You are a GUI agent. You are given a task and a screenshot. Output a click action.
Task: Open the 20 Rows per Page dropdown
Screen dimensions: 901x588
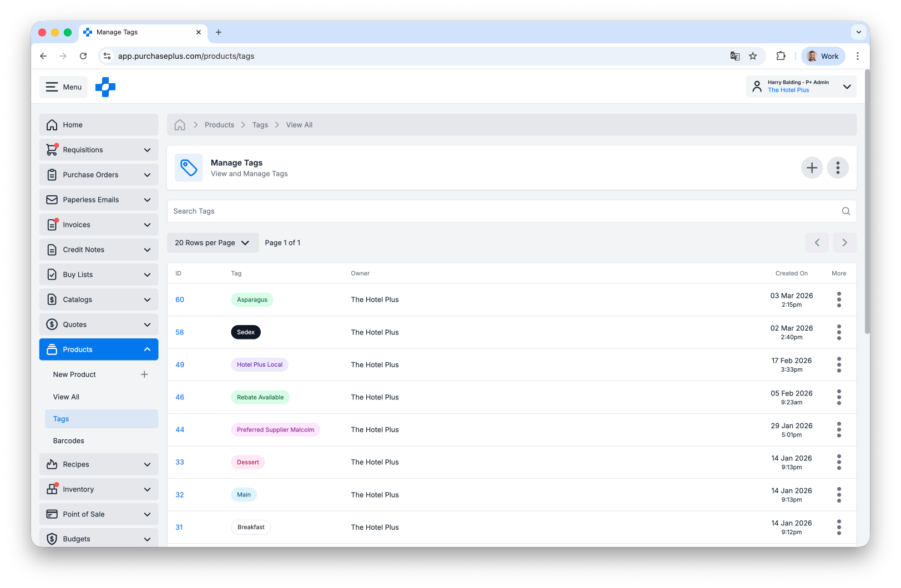click(x=213, y=243)
